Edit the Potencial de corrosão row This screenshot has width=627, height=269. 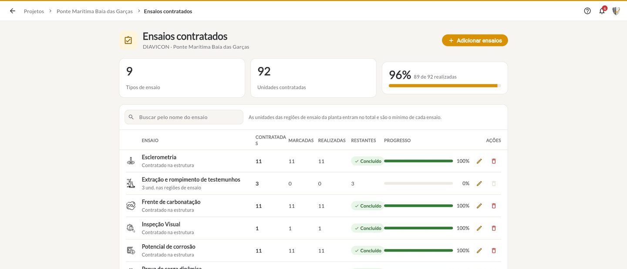479,251
